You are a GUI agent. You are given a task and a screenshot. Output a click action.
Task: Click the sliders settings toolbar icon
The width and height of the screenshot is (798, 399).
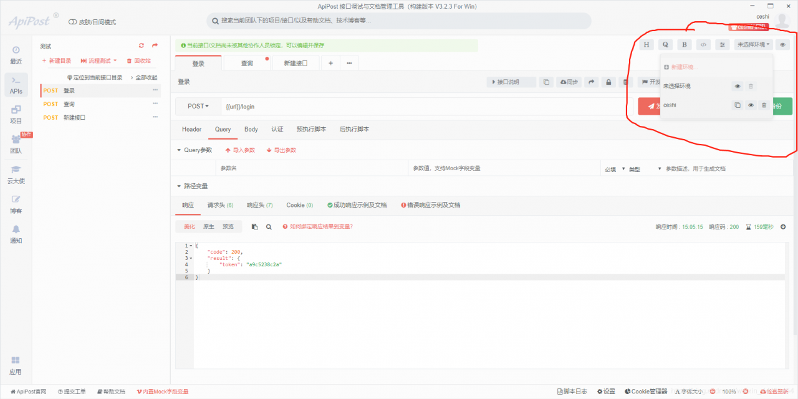point(722,45)
